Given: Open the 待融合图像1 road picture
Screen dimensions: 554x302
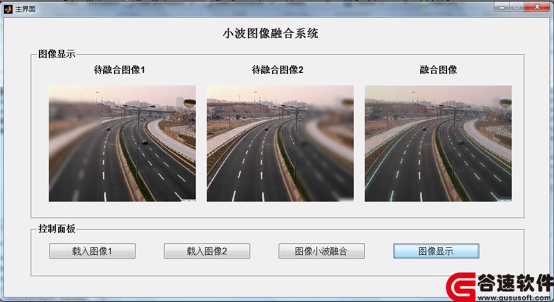Looking at the screenshot, I should point(122,144).
